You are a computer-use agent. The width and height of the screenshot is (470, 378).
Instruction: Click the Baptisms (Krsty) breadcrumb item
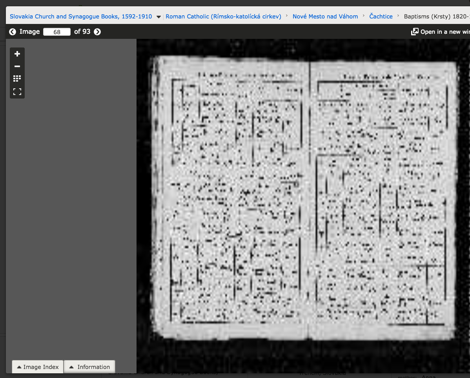pos(436,16)
